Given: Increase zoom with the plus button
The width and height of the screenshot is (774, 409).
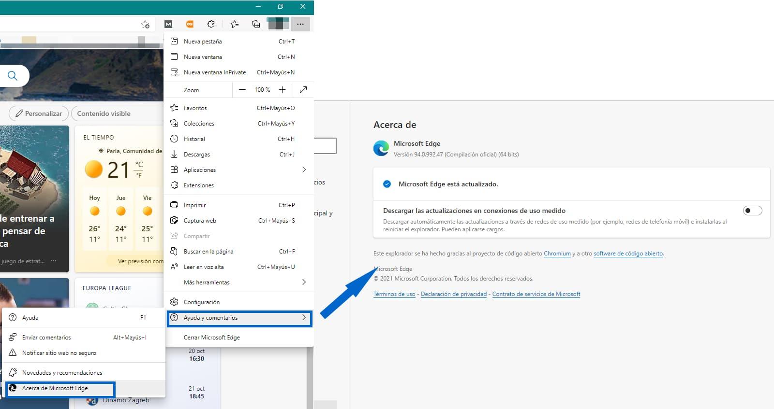Looking at the screenshot, I should tap(283, 90).
